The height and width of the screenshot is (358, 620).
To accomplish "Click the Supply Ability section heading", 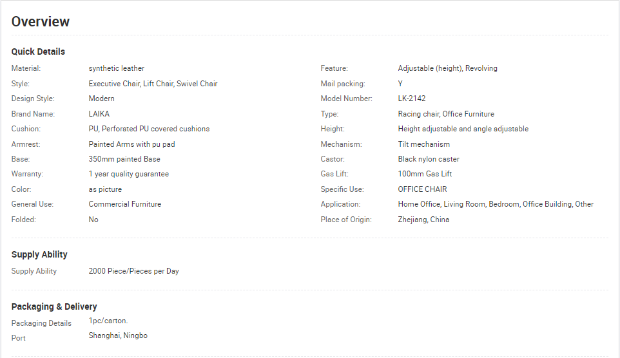I will [x=39, y=254].
